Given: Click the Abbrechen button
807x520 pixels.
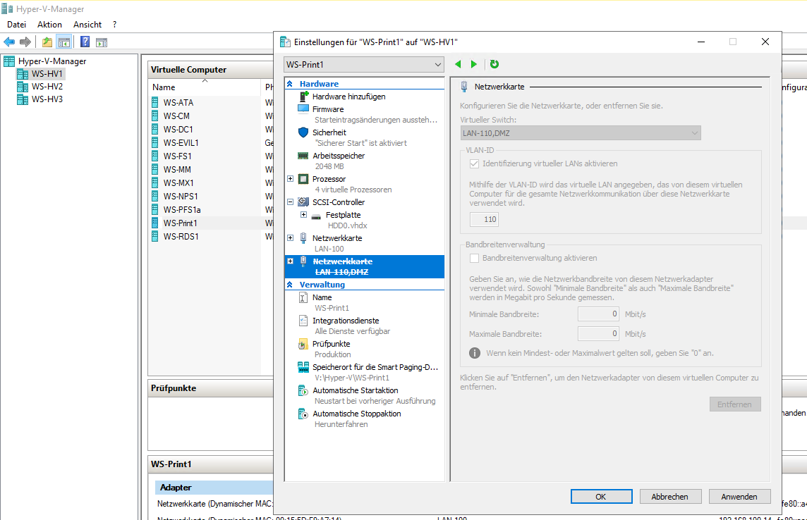Looking at the screenshot, I should point(670,496).
